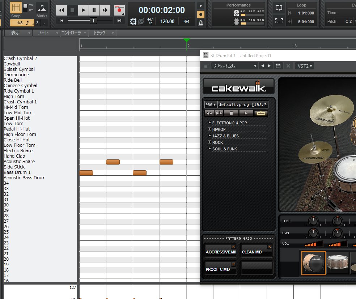356x299 pixels.
Task: Select the Close Hi-Hat row label
Action: 17,140
